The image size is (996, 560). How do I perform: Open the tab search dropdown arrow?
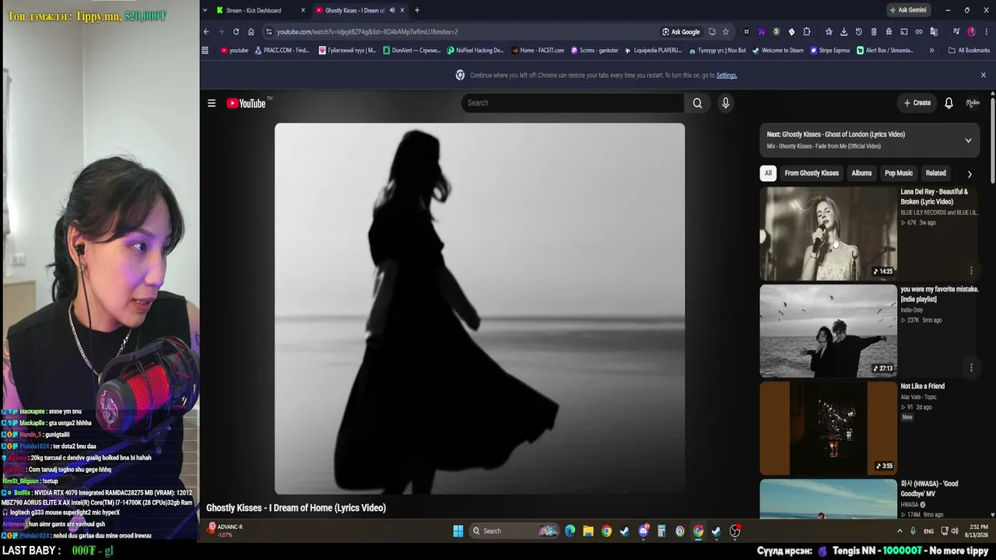pyautogui.click(x=205, y=10)
